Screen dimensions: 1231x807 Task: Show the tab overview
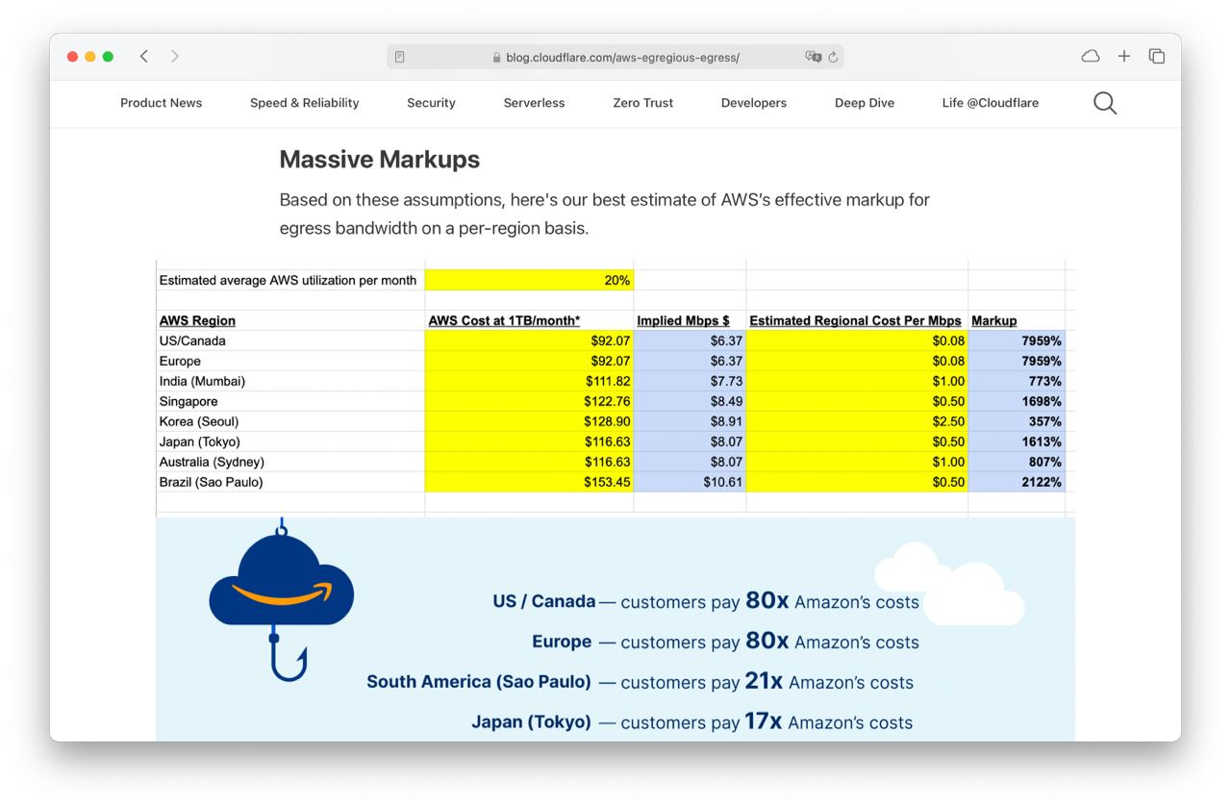1157,57
